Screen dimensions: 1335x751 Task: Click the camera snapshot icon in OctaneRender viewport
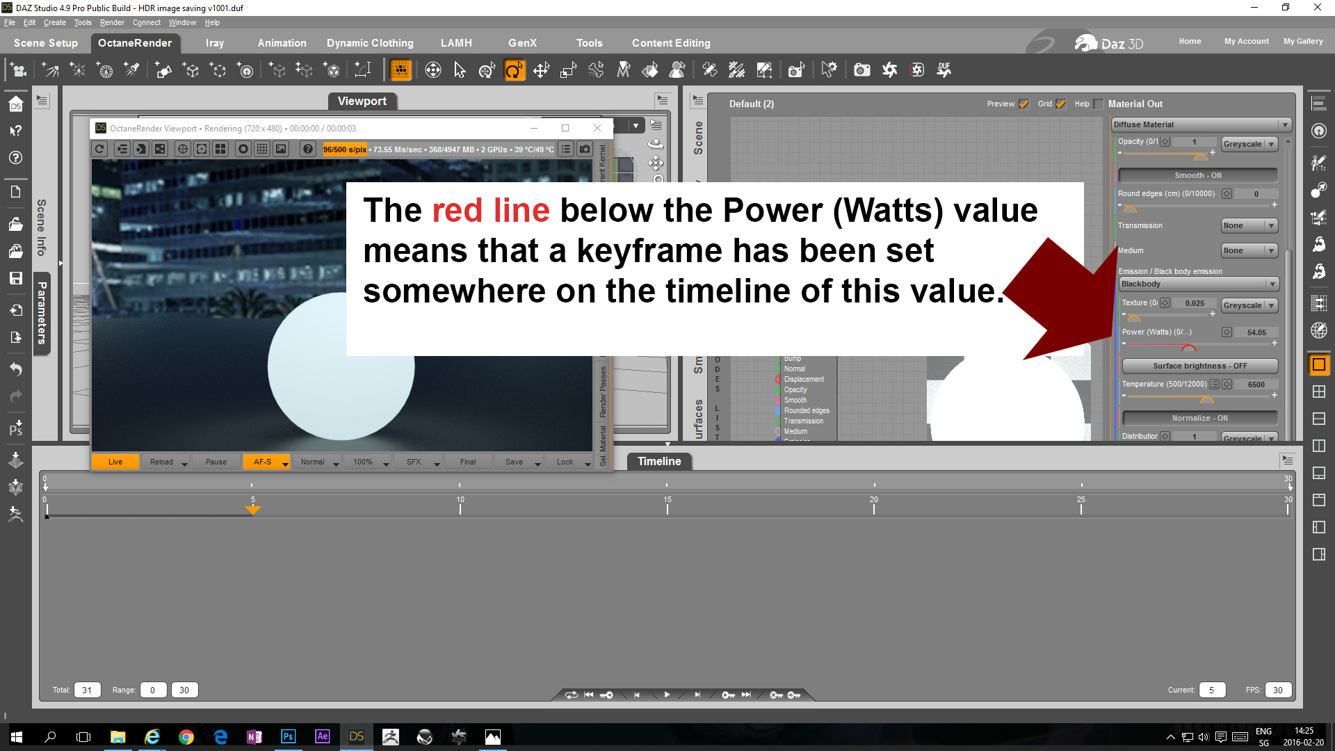tap(585, 149)
